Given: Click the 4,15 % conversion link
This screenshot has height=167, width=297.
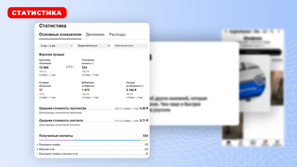Looking at the screenshot, I should tap(70, 67).
